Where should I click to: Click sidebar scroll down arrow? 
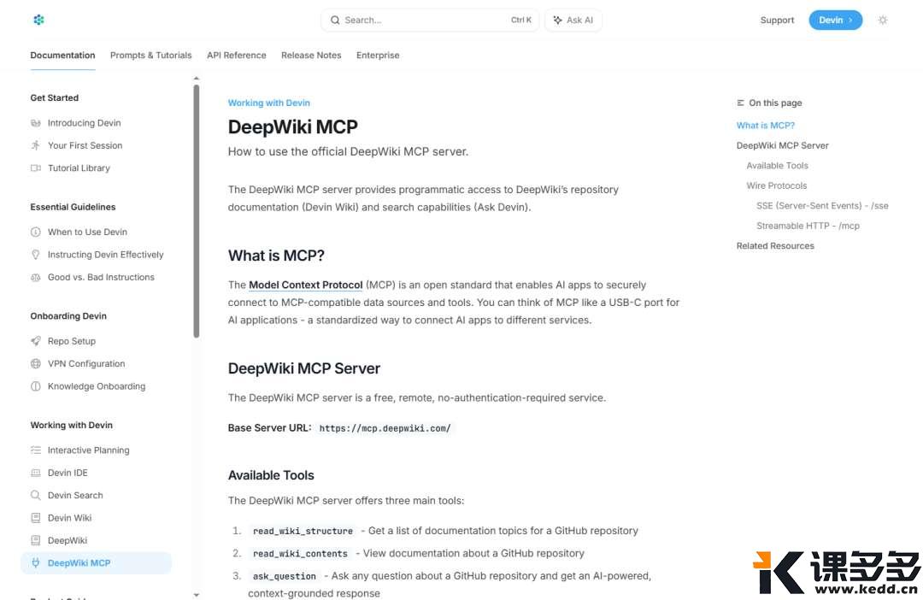click(196, 595)
